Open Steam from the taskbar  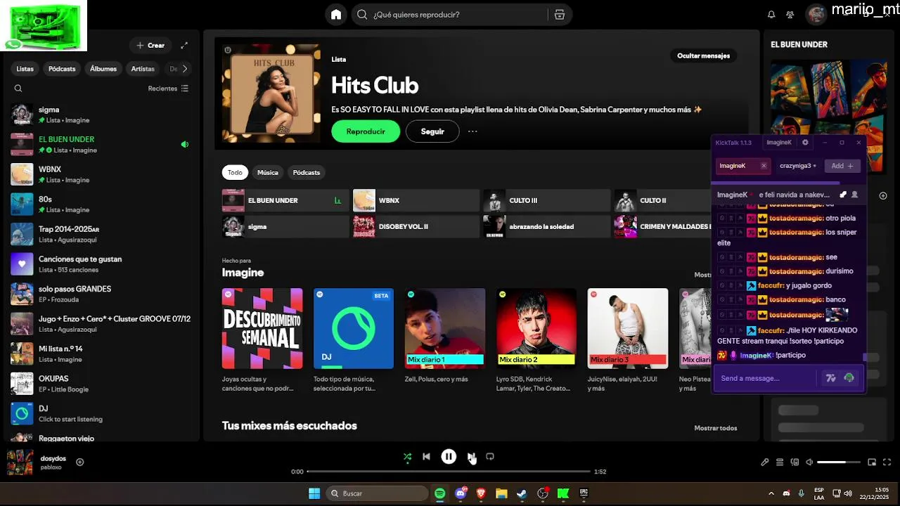pos(522,493)
